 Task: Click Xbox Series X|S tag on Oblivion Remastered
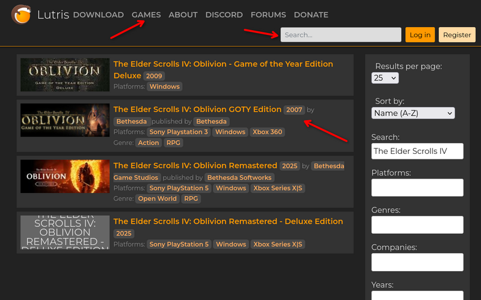point(278,188)
